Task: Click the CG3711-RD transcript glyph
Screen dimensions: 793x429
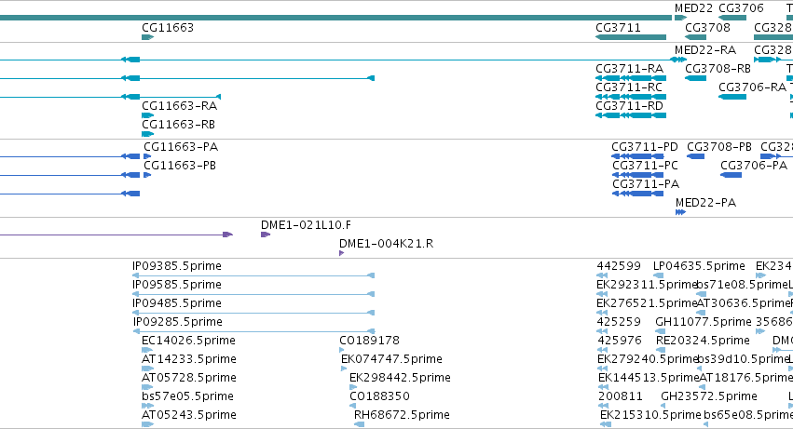Action: pyautogui.click(x=631, y=115)
